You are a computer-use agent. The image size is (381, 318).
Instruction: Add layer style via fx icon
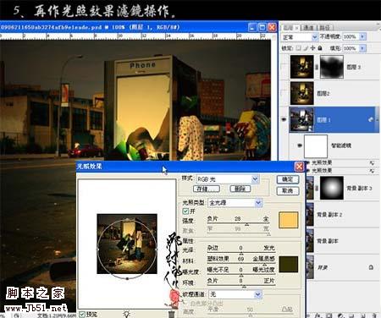coord(317,315)
